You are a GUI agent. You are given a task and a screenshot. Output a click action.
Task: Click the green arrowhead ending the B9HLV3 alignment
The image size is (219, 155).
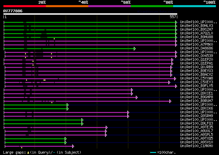[x=176, y=26]
